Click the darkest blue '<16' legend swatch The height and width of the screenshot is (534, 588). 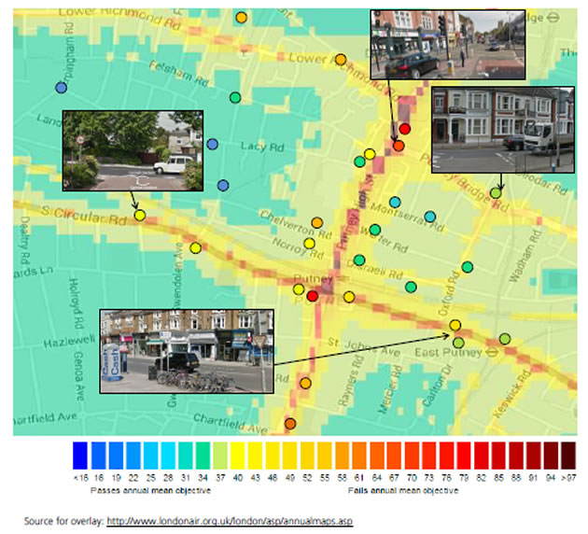81,455
